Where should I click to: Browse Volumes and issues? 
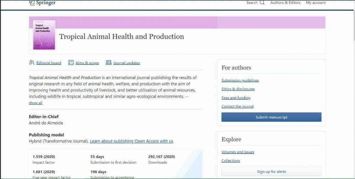pos(237,152)
